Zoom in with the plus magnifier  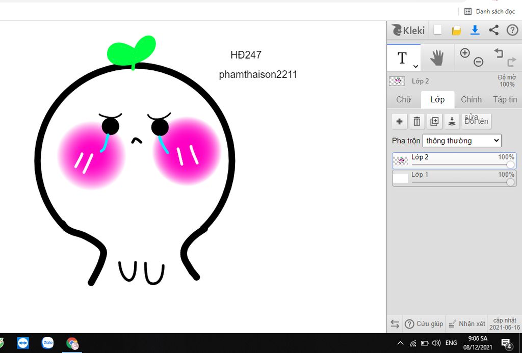(x=465, y=53)
